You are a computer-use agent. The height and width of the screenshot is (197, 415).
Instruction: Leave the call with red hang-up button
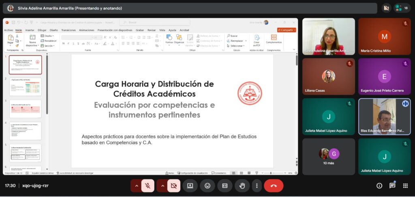(274, 186)
